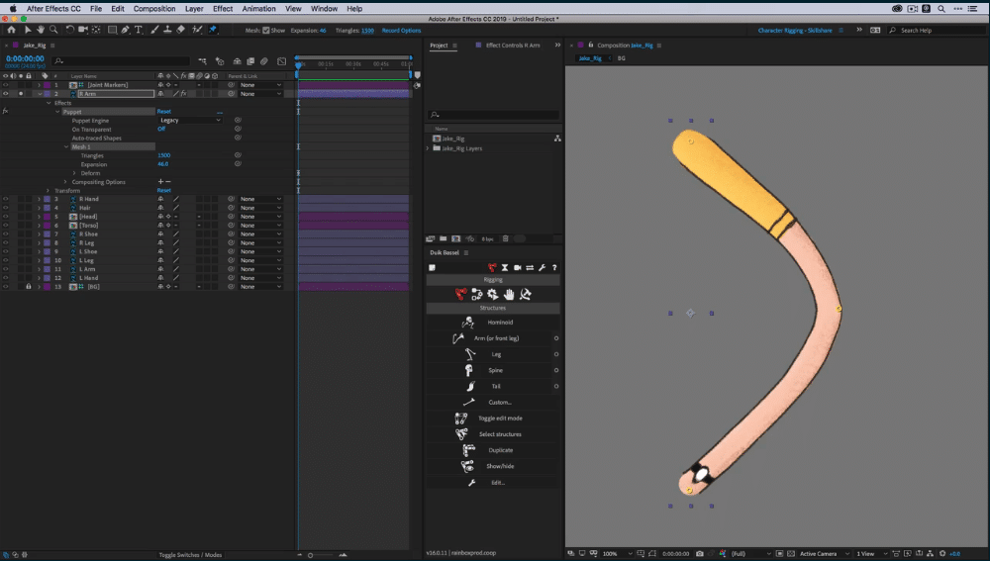The image size is (990, 561).
Task: Expand Compositing Options group
Action: (65, 182)
